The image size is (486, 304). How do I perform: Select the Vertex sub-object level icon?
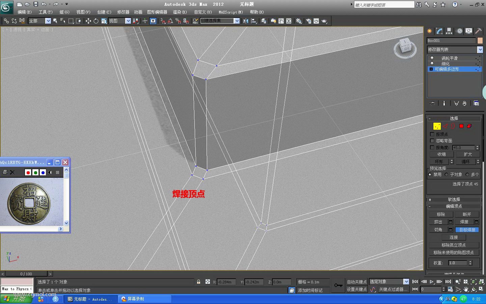(437, 126)
